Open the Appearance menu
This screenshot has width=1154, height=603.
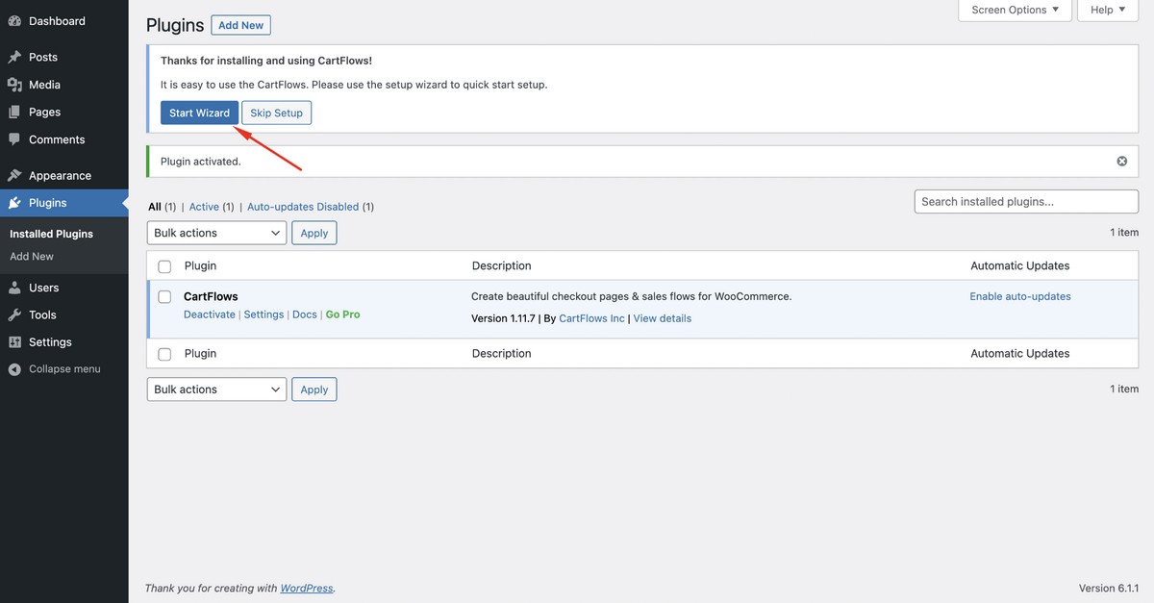coord(60,176)
